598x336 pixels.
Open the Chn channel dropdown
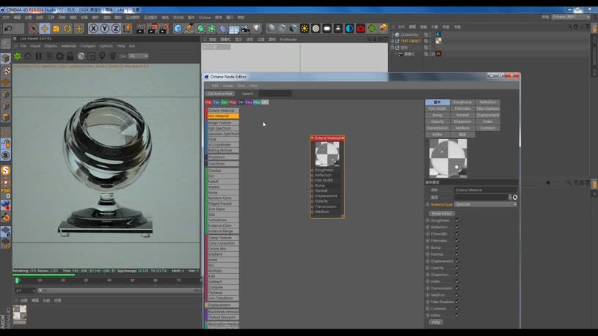coord(139,56)
